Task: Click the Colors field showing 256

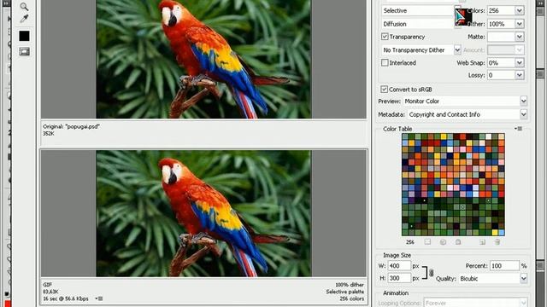Action: coord(501,10)
